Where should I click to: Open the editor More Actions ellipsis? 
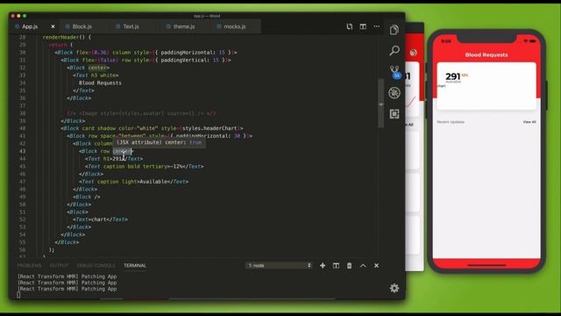click(377, 26)
